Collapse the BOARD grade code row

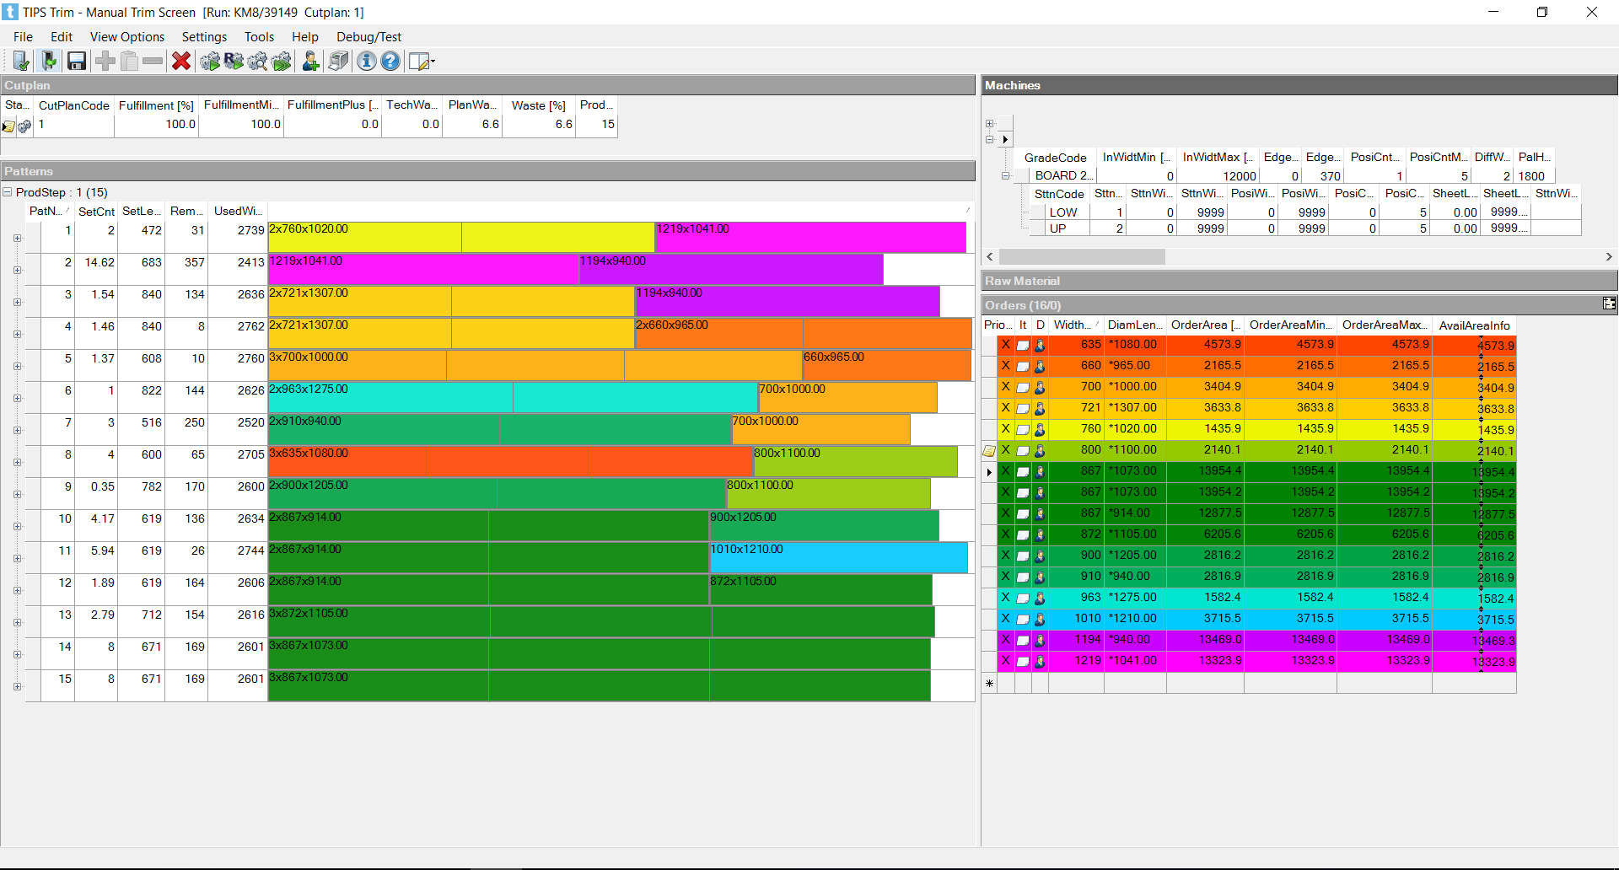coord(1005,176)
